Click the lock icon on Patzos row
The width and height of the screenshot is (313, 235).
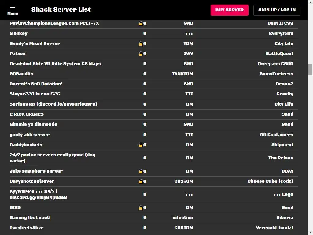pos(141,54)
